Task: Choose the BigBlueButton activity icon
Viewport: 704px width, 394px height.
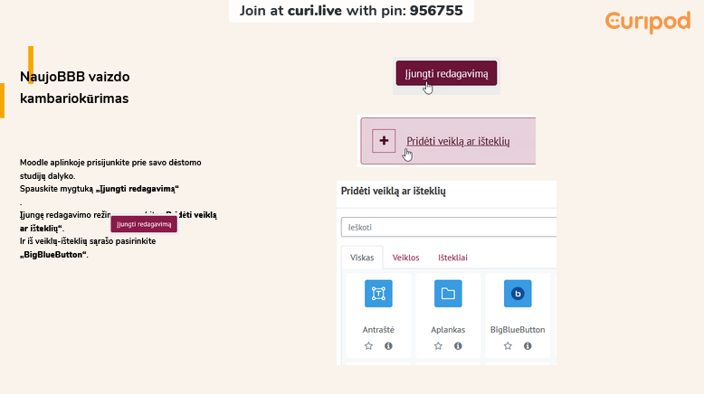Action: point(518,294)
